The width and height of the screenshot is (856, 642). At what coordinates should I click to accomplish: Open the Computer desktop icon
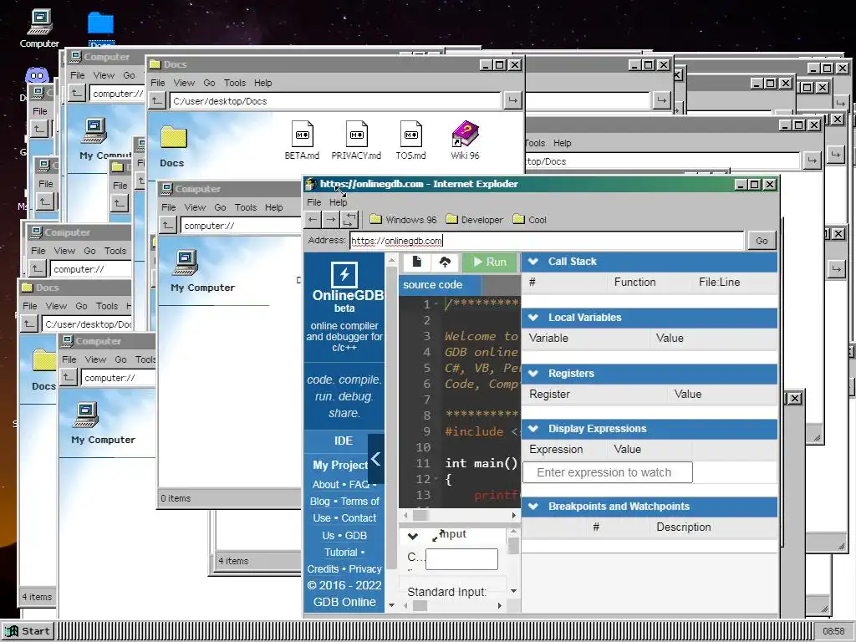point(39,28)
